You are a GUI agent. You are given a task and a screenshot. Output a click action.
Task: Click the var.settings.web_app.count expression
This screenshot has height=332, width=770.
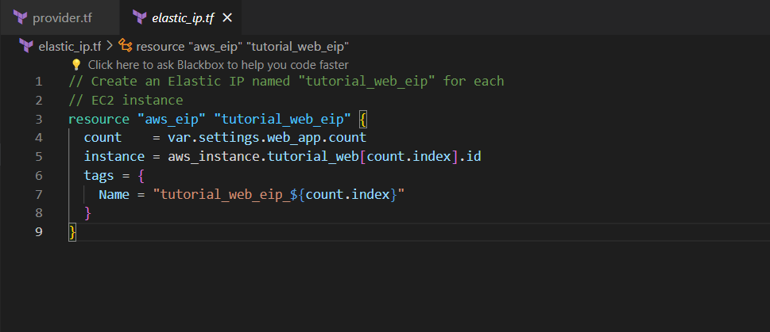click(266, 138)
